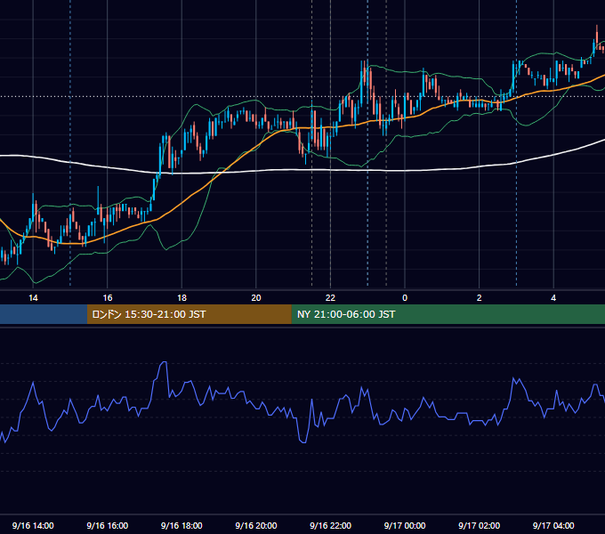Click the '22' hour label on chart axis
This screenshot has height=534, width=605.
[330, 298]
